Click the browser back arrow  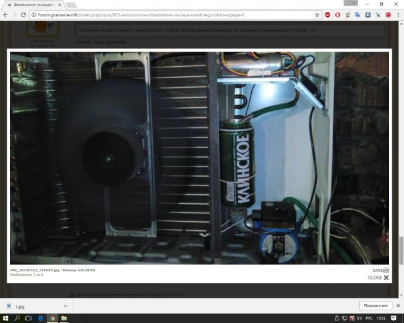tap(6, 15)
